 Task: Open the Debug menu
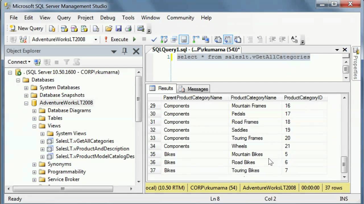click(x=108, y=18)
